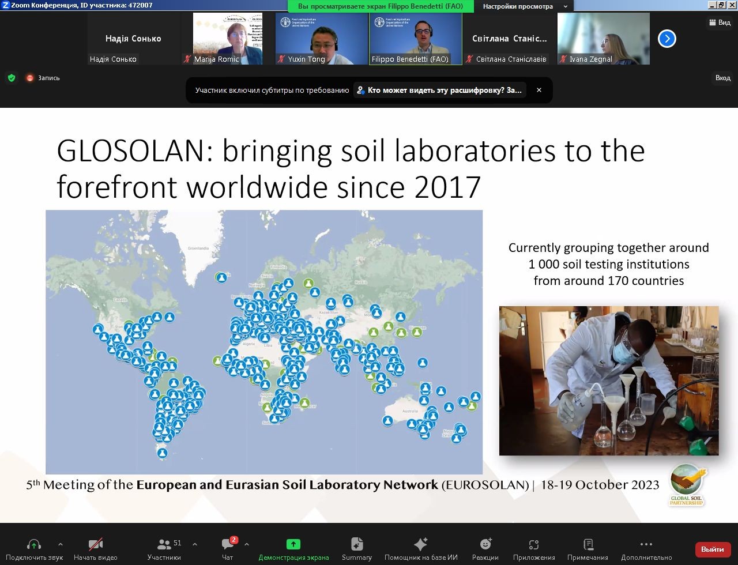Image resolution: width=738 pixels, height=565 pixels.
Task: Open Приложения apps panel
Action: pos(534,549)
